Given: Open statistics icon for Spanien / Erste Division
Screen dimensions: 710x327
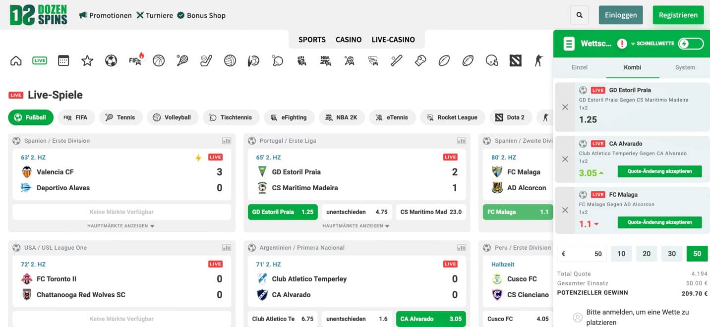Looking at the screenshot, I should pyautogui.click(x=227, y=141).
